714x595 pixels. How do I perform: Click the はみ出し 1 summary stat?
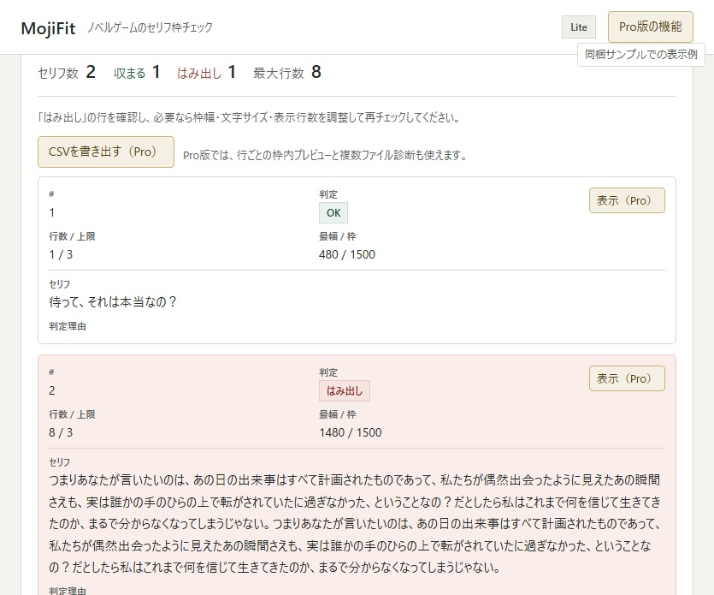pyautogui.click(x=206, y=72)
